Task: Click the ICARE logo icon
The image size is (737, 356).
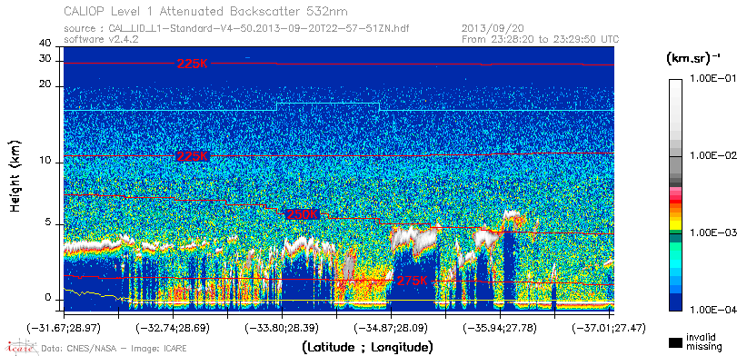Action: click(x=21, y=347)
